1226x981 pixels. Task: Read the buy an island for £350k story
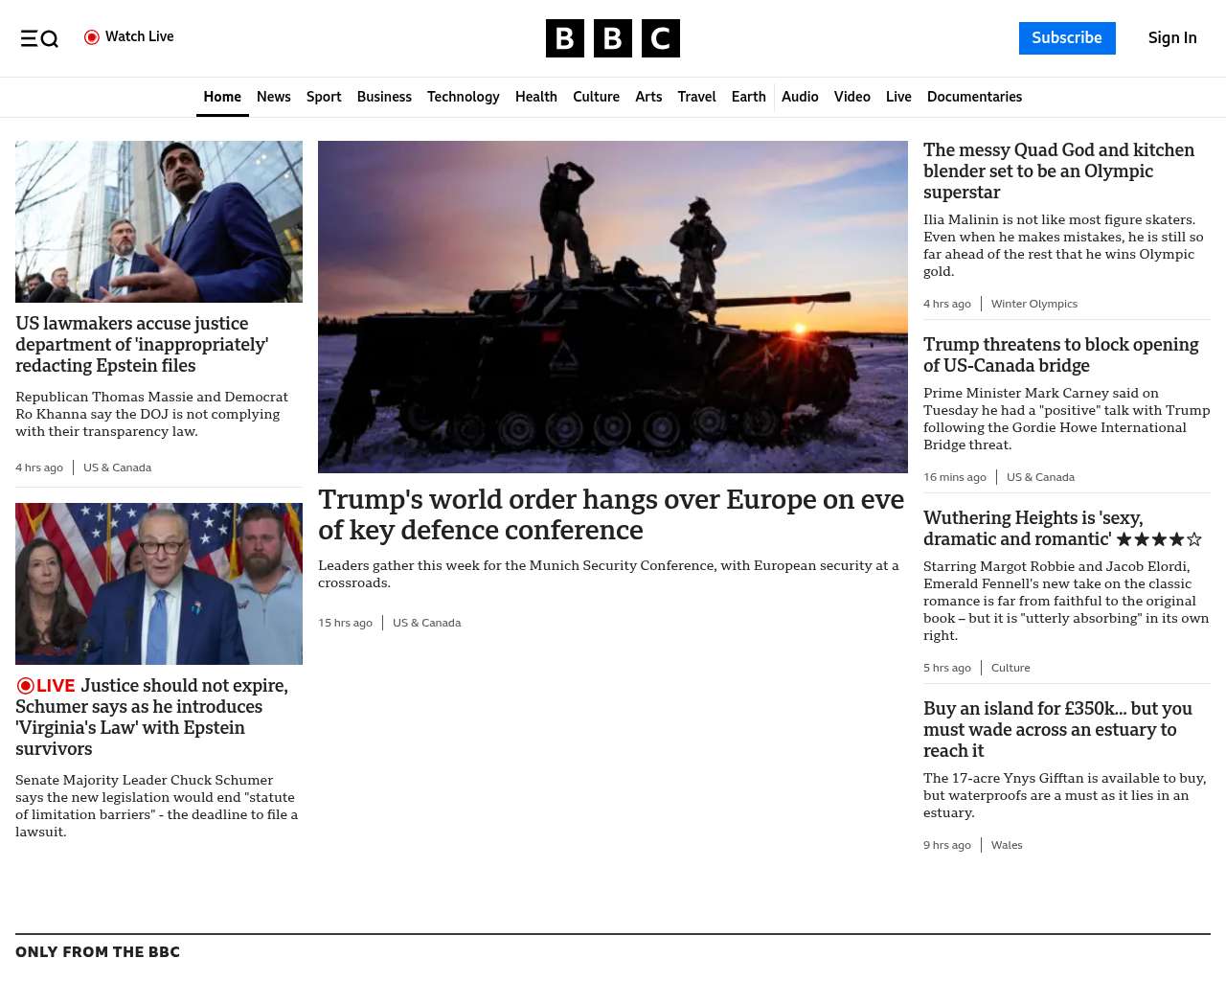coord(1057,729)
